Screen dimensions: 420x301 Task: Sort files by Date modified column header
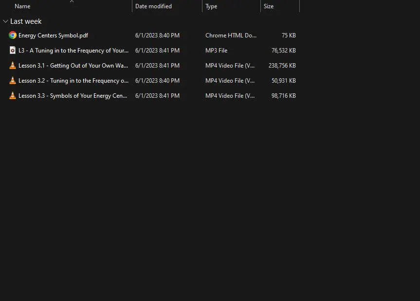(x=153, y=6)
